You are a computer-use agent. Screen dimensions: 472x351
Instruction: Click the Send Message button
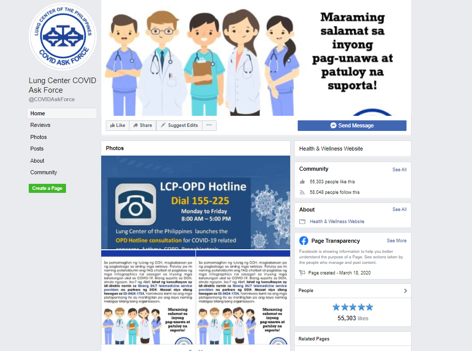click(x=352, y=125)
